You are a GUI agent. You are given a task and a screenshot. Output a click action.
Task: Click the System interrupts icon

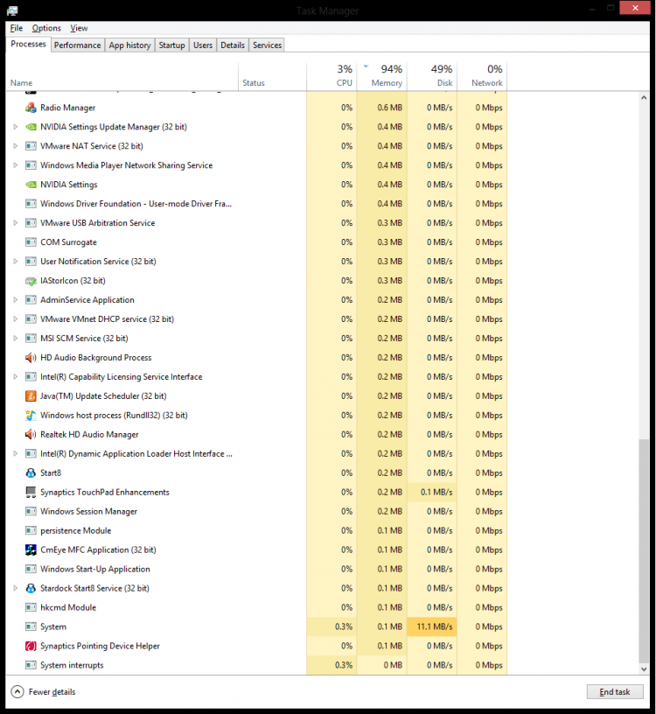31,665
